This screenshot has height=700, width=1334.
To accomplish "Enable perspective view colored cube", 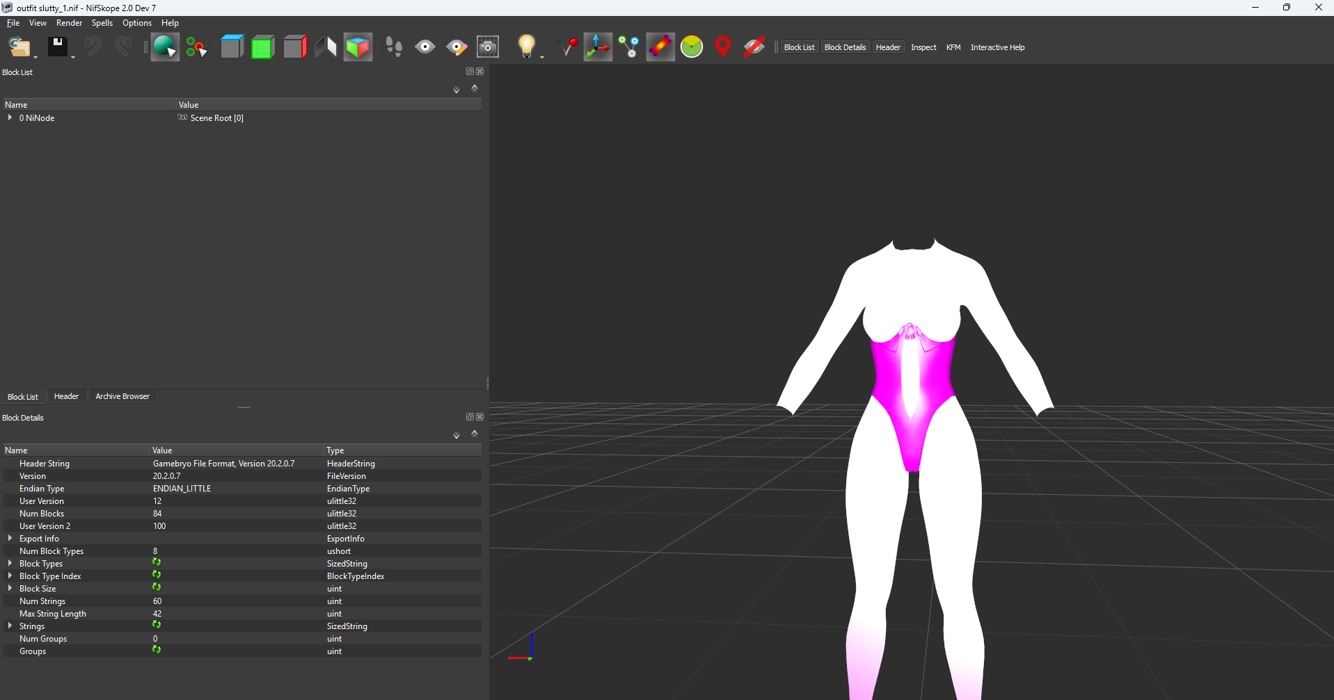I will pos(358,47).
